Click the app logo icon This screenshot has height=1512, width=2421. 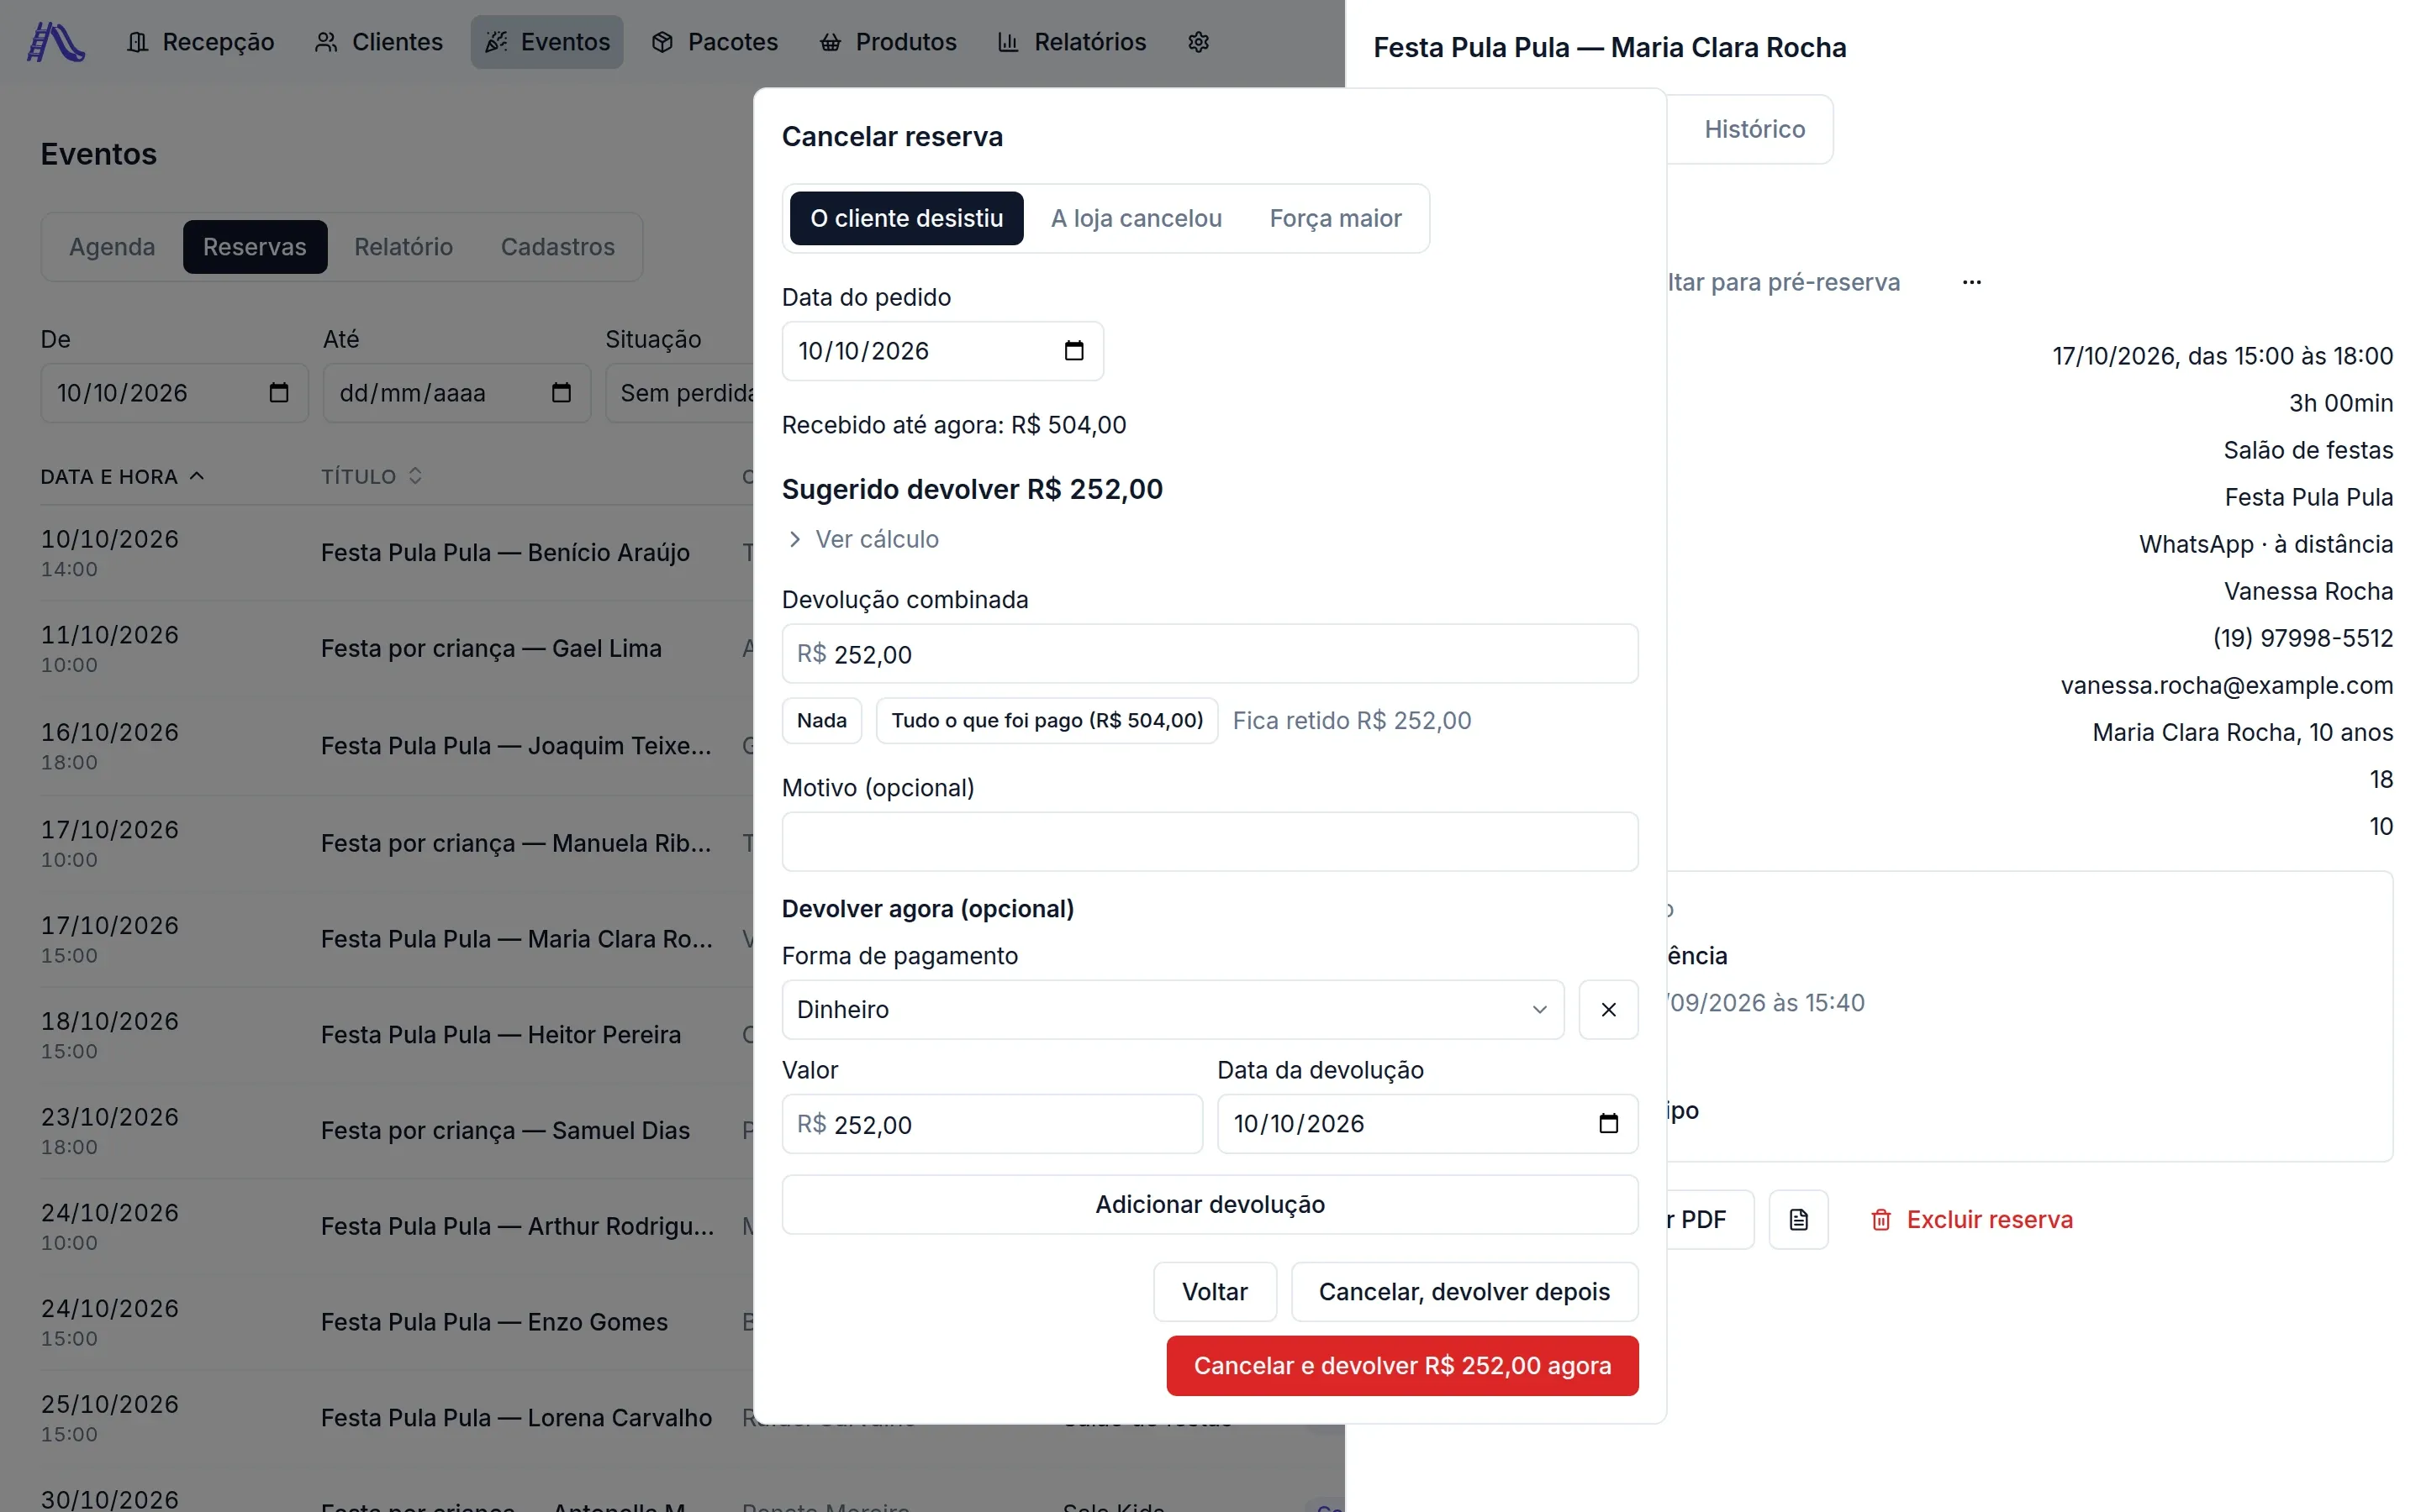55,42
